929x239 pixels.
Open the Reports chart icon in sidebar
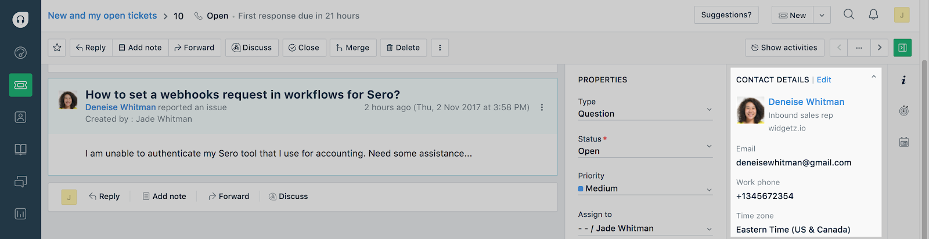point(20,214)
